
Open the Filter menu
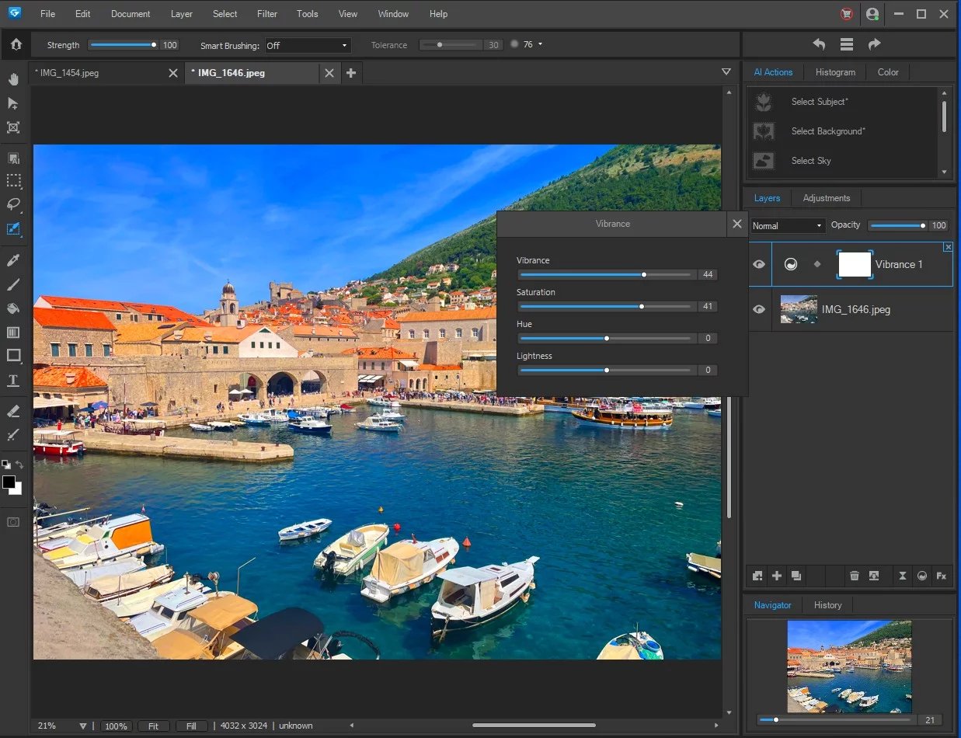click(x=266, y=14)
